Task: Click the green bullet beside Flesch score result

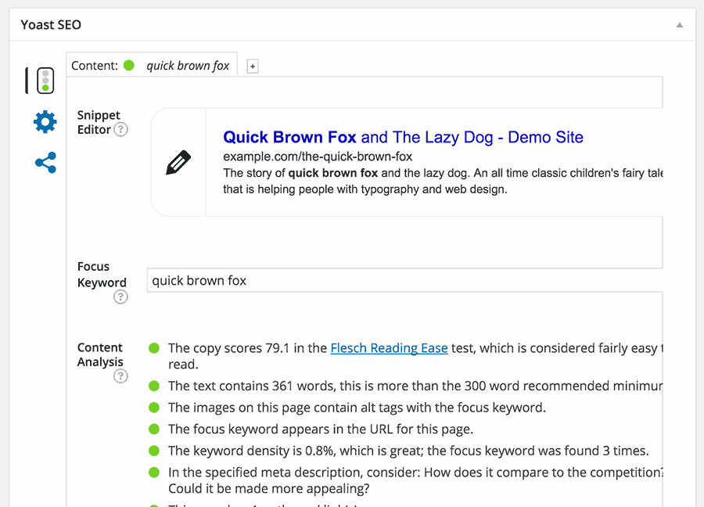Action: pyautogui.click(x=155, y=347)
